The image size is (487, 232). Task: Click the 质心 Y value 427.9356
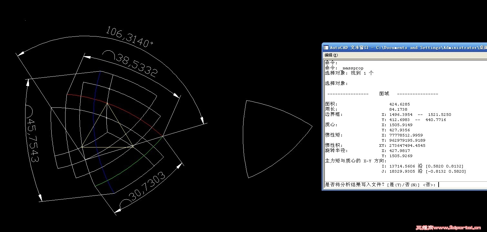(x=400, y=130)
